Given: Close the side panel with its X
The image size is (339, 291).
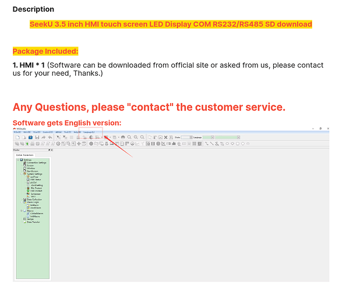Looking at the screenshot, I should coord(52,150).
